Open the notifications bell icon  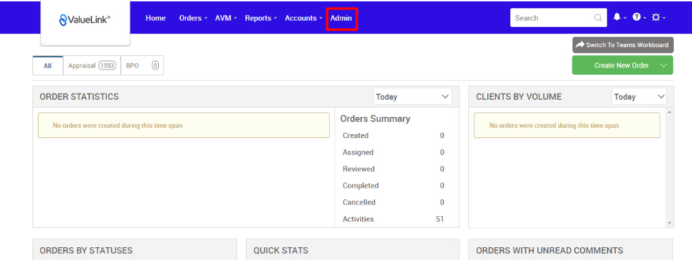coord(616,17)
